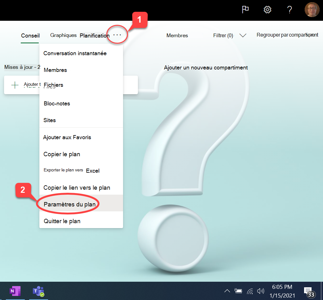
Task: Open the Wi-Fi network tray icon
Action: point(250,291)
